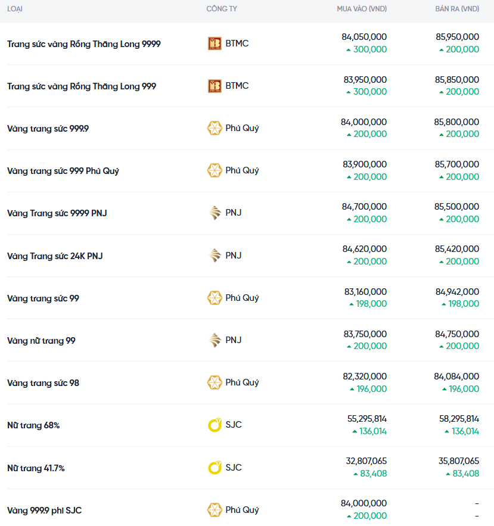Click SJC logo in Nữ trang 68% row
494x526 pixels.
[x=215, y=425]
